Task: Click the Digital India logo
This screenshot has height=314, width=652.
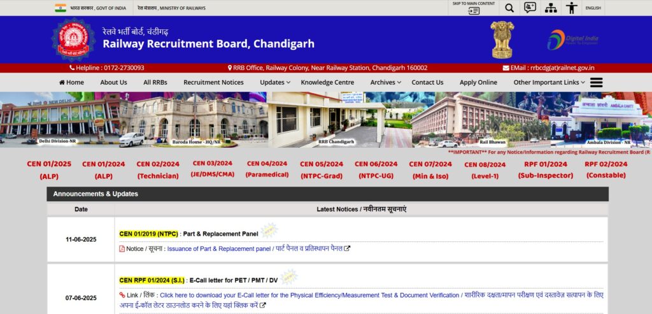Action: pyautogui.click(x=572, y=40)
